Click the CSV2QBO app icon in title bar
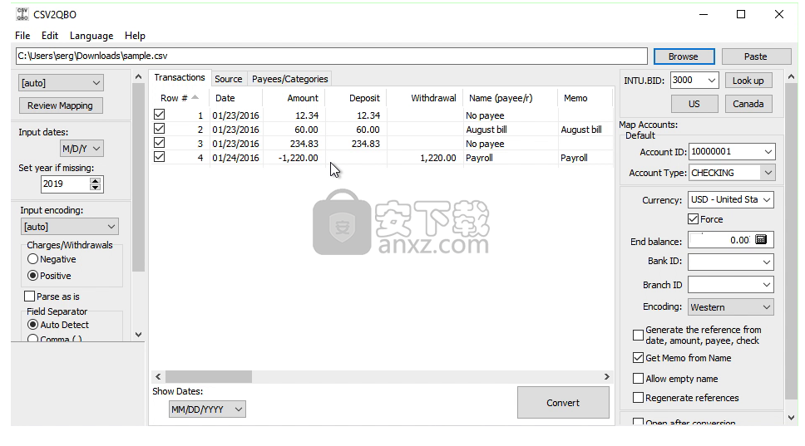Viewport: 805px width, 446px height. 22,14
